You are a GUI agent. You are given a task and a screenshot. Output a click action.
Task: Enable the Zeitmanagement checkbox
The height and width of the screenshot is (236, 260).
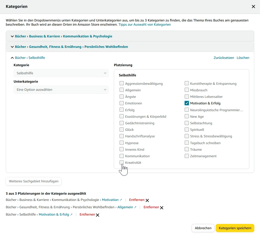pyautogui.click(x=187, y=156)
